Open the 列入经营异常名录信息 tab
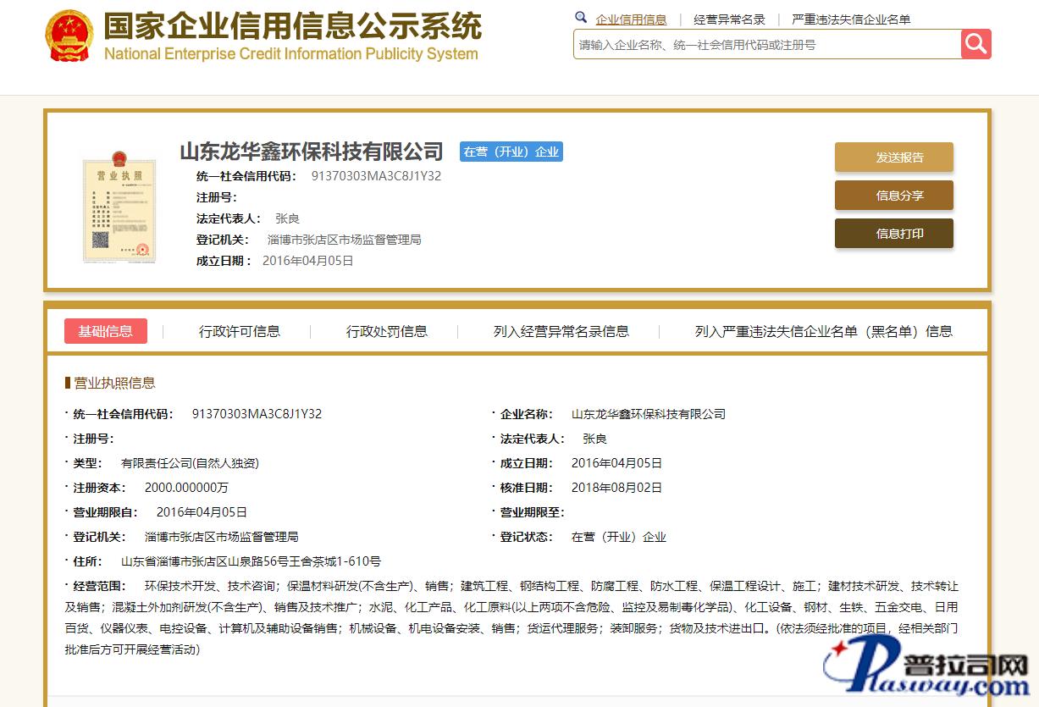Screen dimensions: 1039x707 (x=561, y=331)
